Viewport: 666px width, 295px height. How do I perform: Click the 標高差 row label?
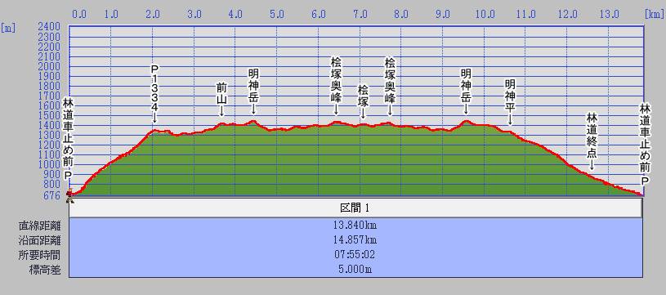pos(45,270)
